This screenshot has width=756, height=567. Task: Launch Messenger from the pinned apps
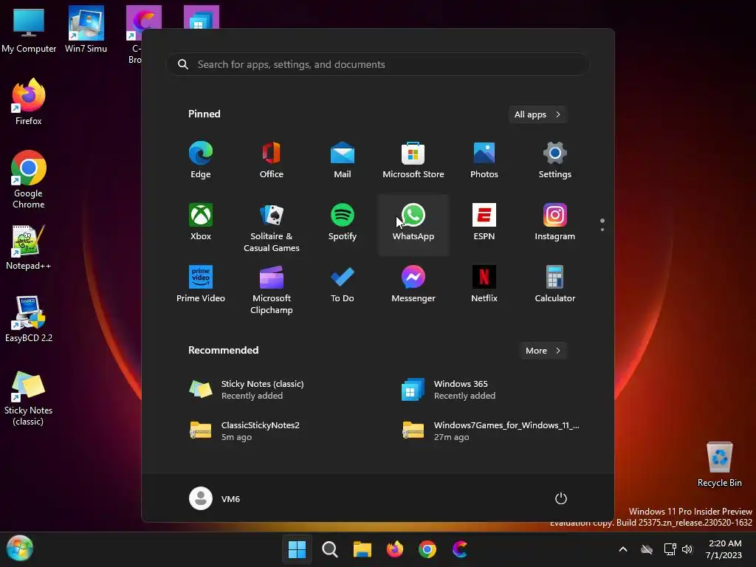(413, 284)
